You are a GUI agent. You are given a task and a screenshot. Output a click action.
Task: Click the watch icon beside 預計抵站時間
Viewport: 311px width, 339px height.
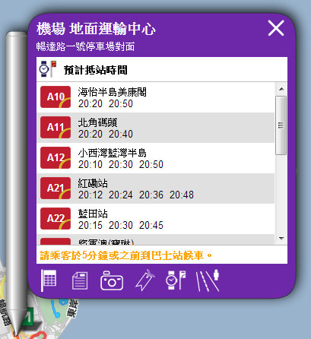click(48, 69)
